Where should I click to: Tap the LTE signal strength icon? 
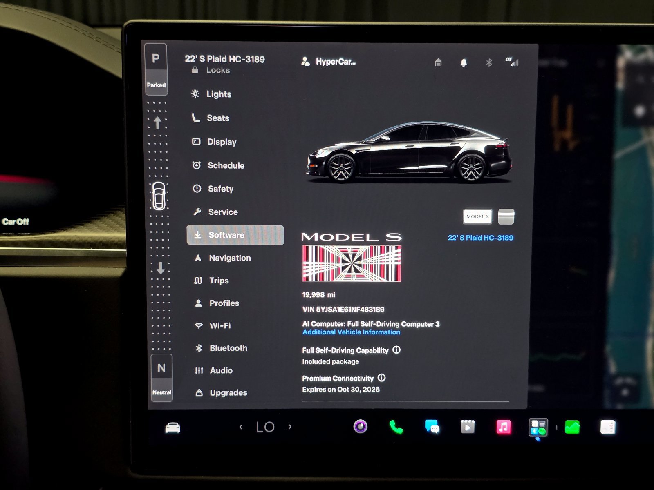point(512,62)
